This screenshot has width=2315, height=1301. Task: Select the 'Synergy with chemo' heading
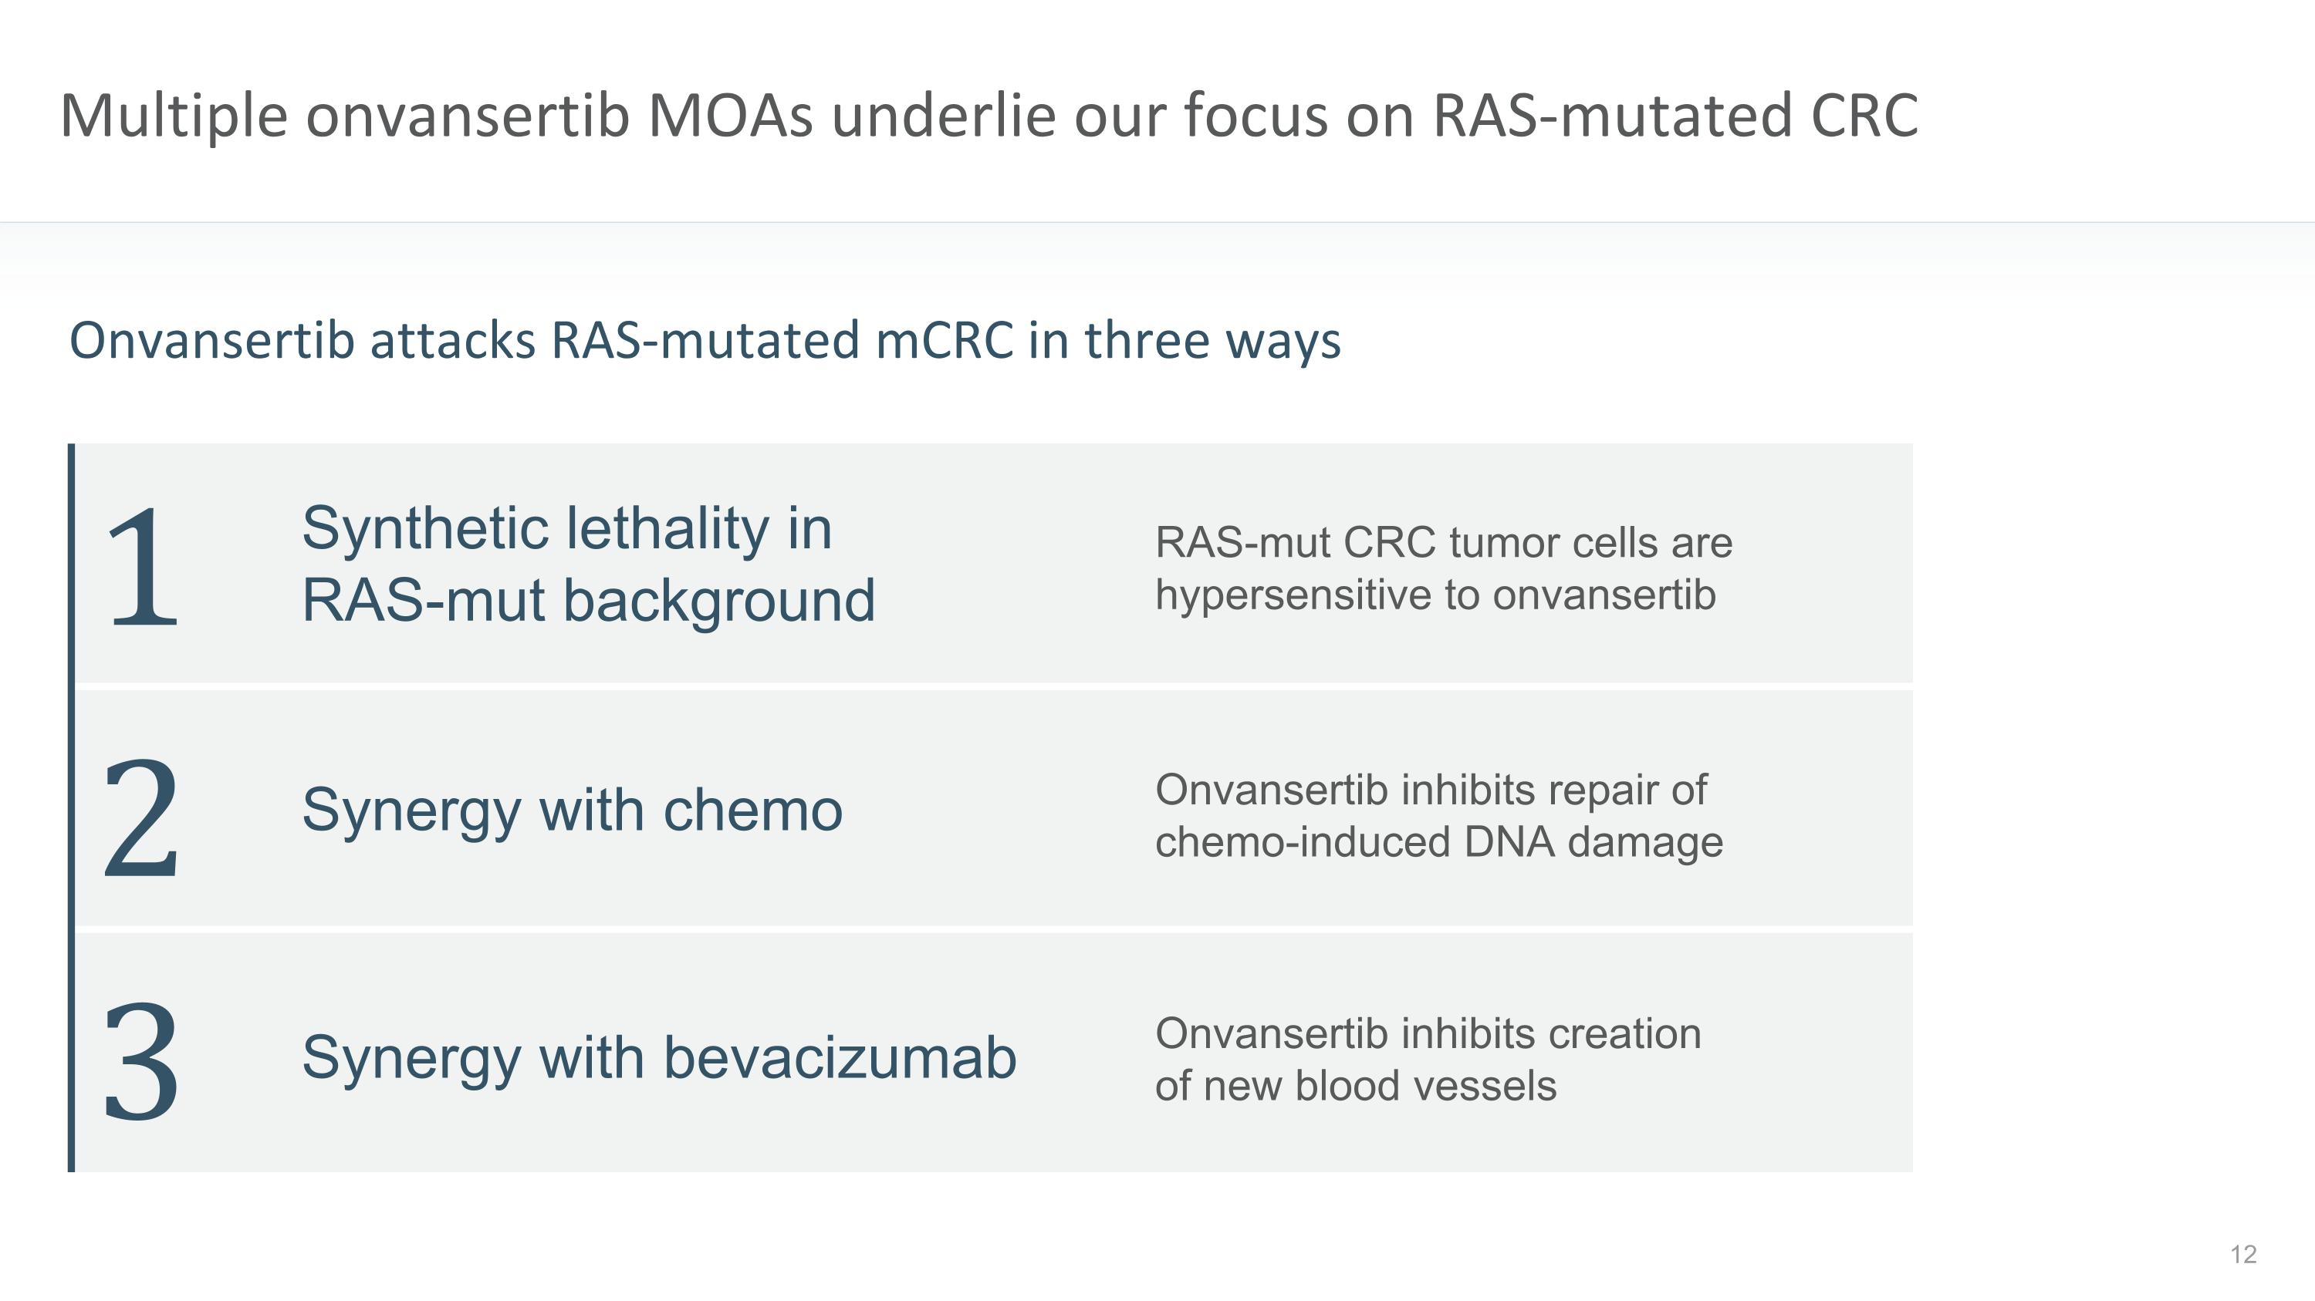[x=572, y=810]
